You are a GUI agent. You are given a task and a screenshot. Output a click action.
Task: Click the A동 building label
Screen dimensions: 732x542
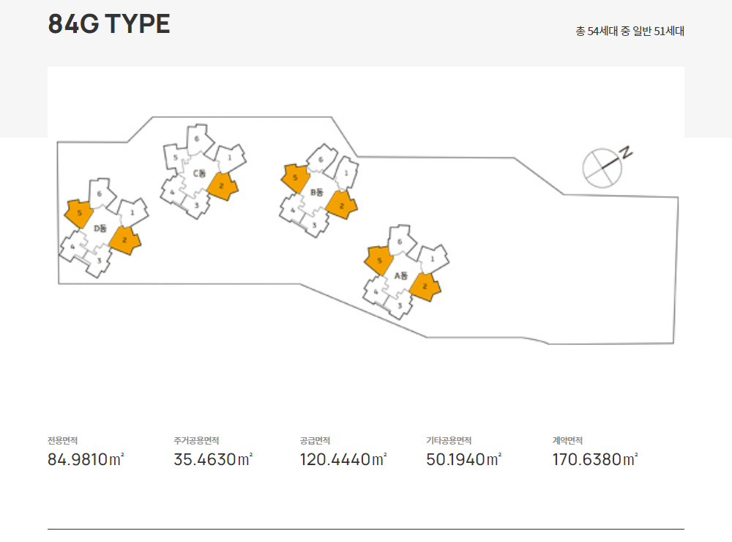tap(401, 275)
